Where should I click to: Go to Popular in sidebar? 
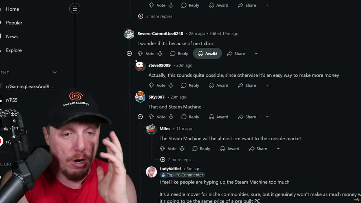[14, 23]
